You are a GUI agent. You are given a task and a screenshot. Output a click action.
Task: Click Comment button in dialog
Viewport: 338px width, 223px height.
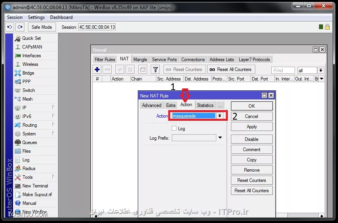pyautogui.click(x=252, y=150)
